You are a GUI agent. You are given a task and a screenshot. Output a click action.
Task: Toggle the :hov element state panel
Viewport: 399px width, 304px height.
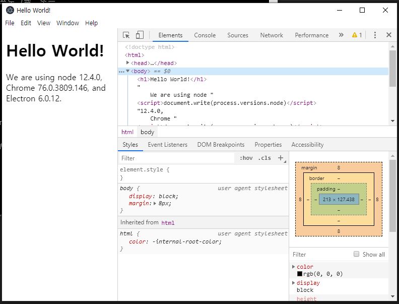(x=246, y=158)
